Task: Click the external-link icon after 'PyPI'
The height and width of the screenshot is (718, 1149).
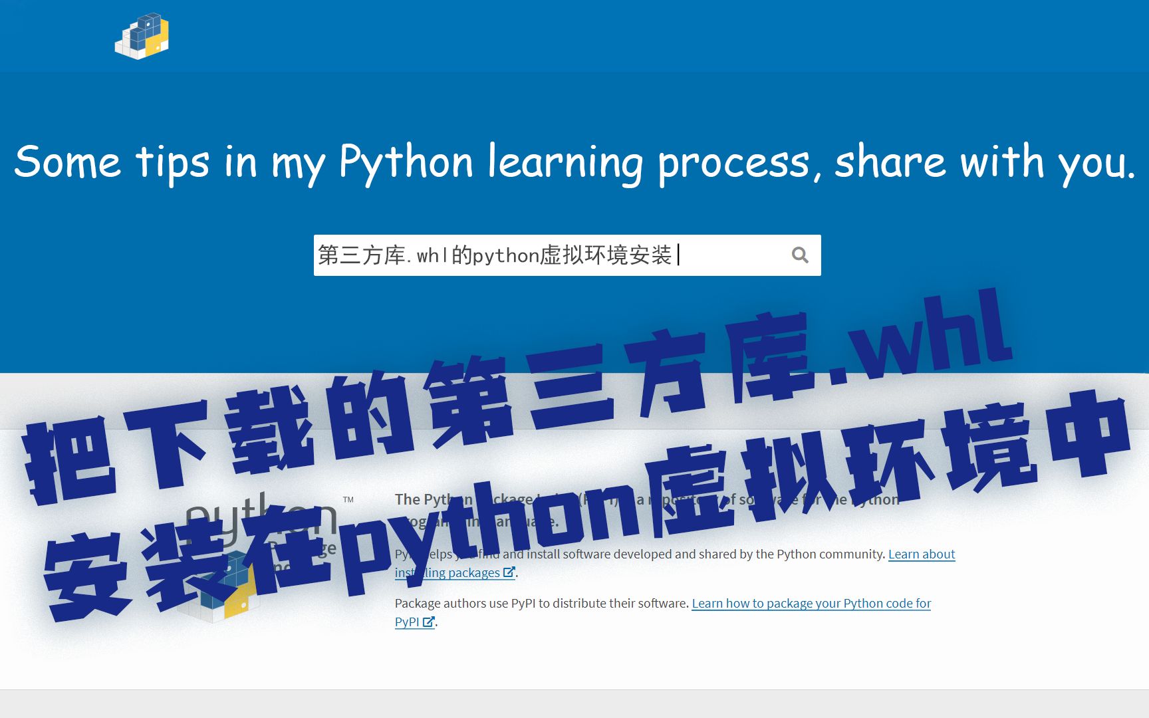Action: 429,622
